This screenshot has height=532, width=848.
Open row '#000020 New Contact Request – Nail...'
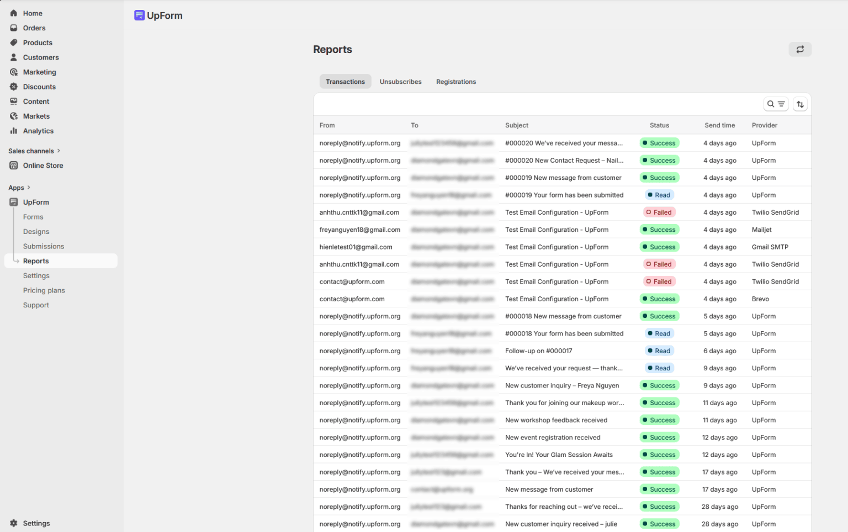(x=563, y=161)
